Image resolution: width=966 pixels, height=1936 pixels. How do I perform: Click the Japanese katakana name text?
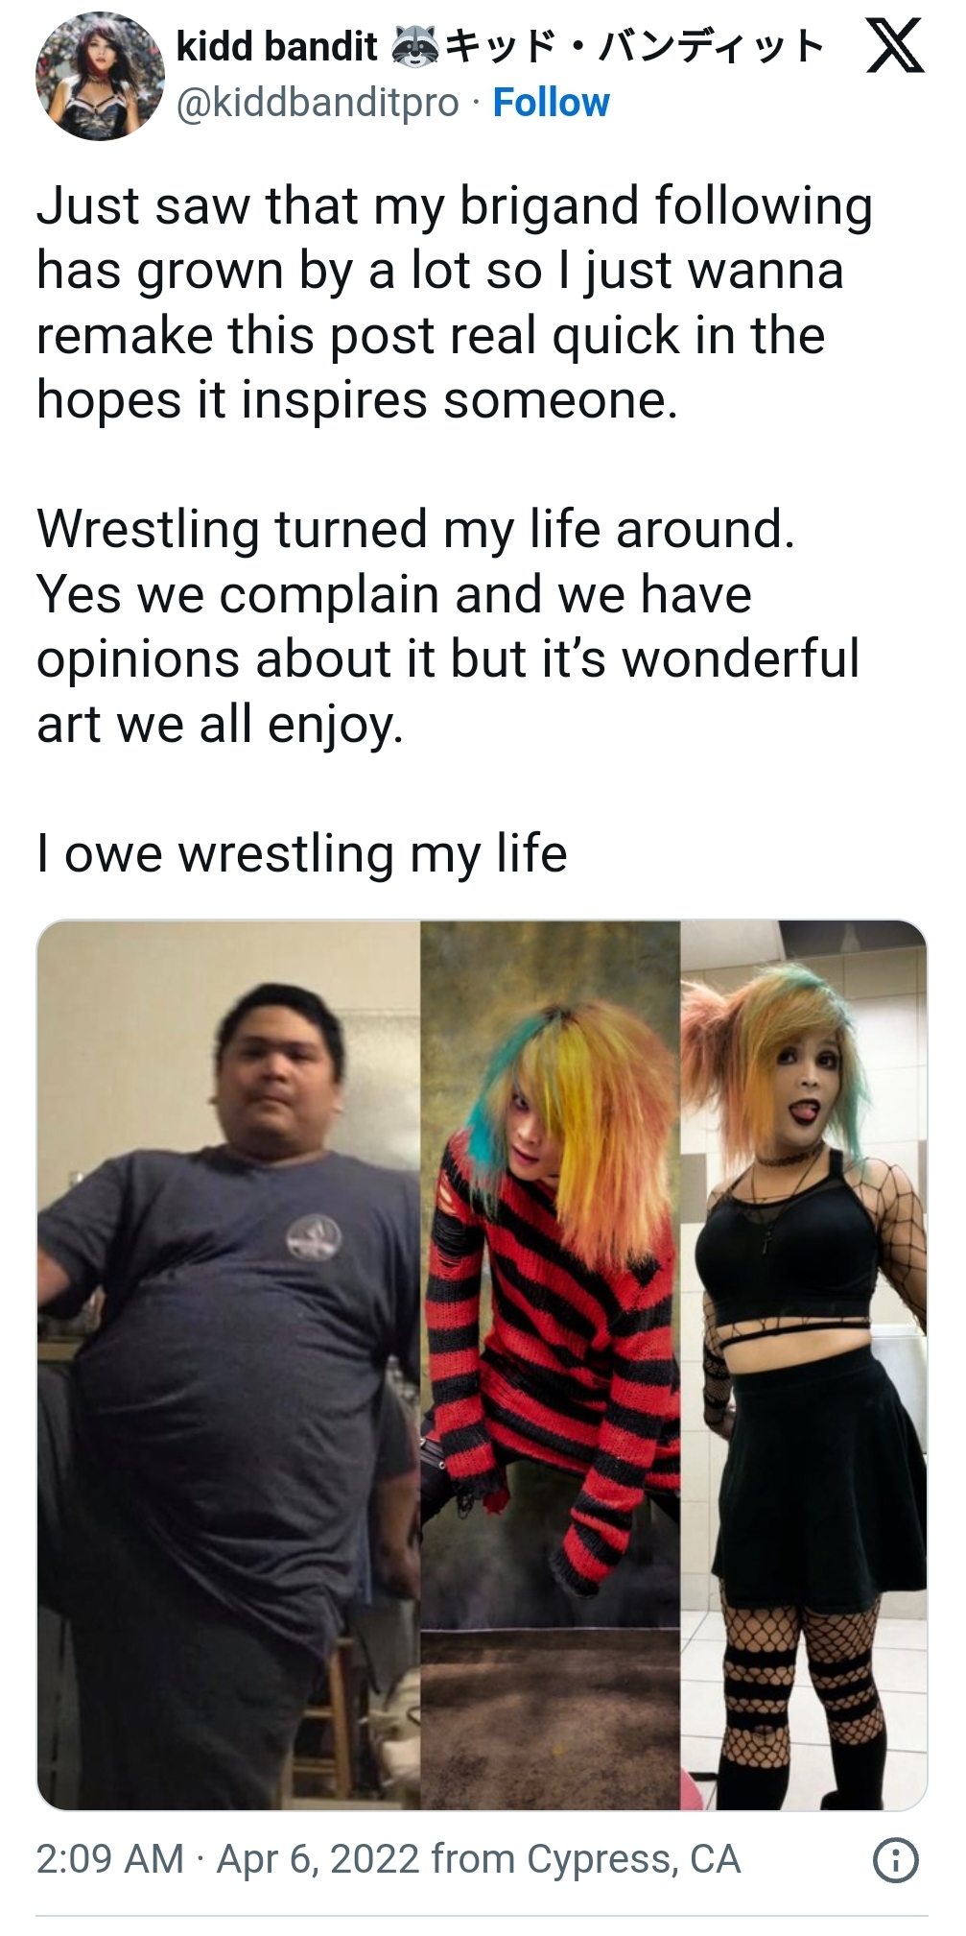point(634,46)
